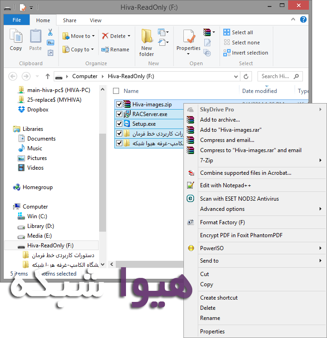This screenshot has height=338, width=327.
Task: Click the Acrobat combine files icon
Action: [x=191, y=173]
